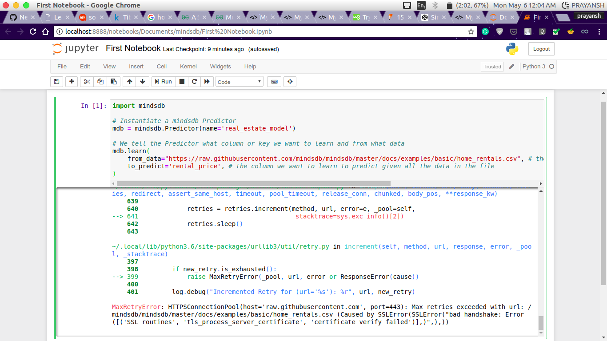Image resolution: width=607 pixels, height=341 pixels.
Task: Cut selected cells with the scissors icon
Action: [87, 82]
